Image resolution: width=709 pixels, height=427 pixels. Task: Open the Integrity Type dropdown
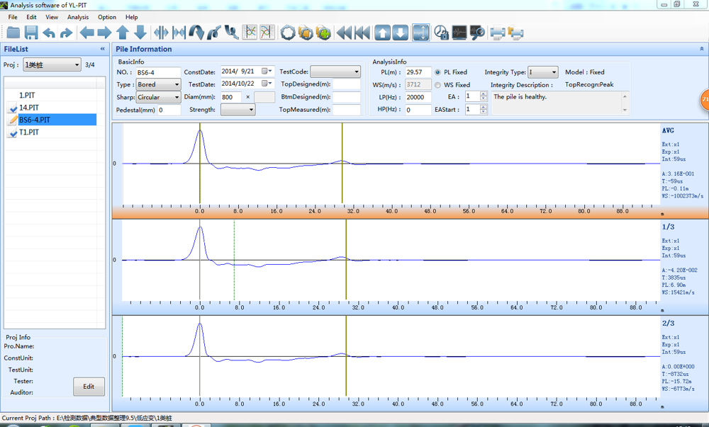point(543,72)
